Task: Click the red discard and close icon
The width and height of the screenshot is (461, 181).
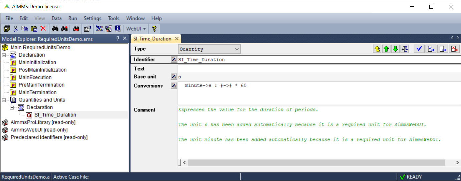Action: coord(455,49)
